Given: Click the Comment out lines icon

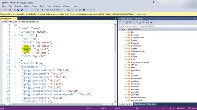Looking at the screenshot, I should (x=76, y=10).
